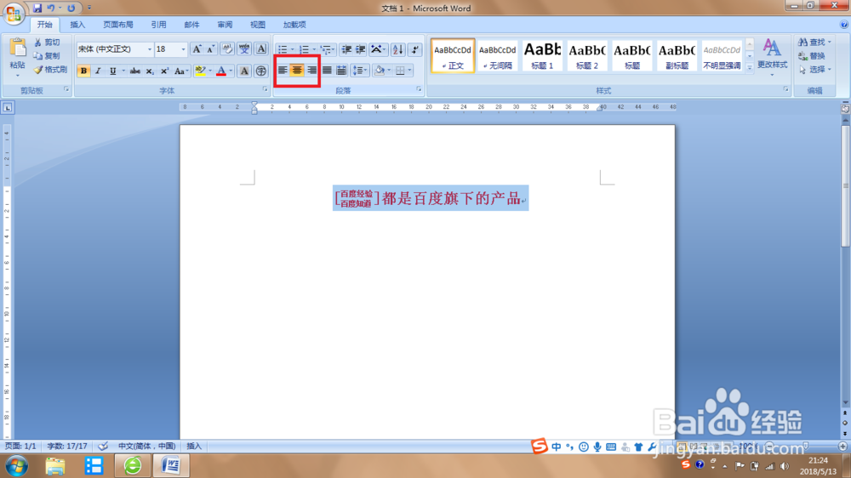Switch to the 页面布局 (Page Layout) tab
The image size is (851, 478).
pyautogui.click(x=118, y=25)
